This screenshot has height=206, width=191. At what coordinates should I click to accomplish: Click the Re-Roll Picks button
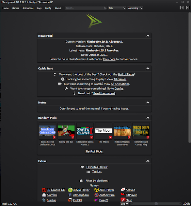pos(94,151)
